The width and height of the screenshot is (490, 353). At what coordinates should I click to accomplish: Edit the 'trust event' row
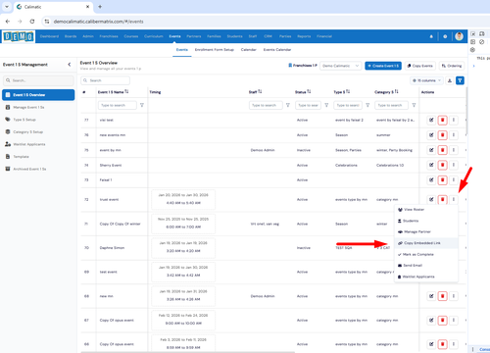431,199
